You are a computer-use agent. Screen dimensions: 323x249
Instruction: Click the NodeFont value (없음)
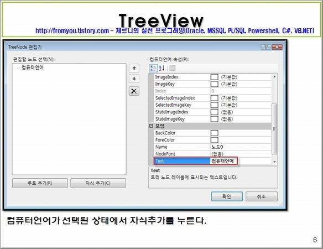tap(217, 154)
